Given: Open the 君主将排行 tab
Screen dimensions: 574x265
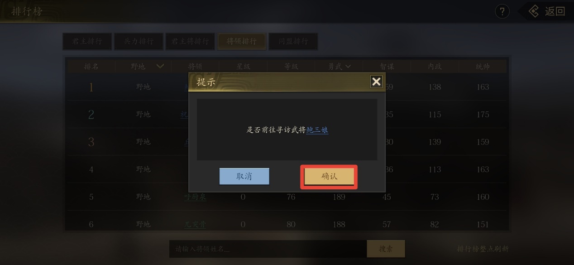Looking at the screenshot, I should coord(190,41).
